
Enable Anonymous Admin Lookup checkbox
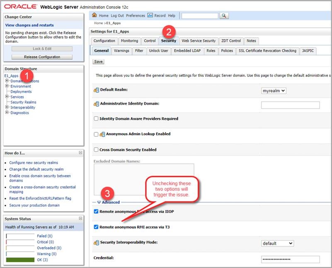click(96, 134)
